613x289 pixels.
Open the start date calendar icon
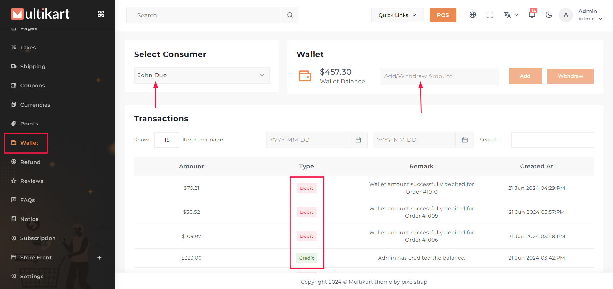click(358, 140)
